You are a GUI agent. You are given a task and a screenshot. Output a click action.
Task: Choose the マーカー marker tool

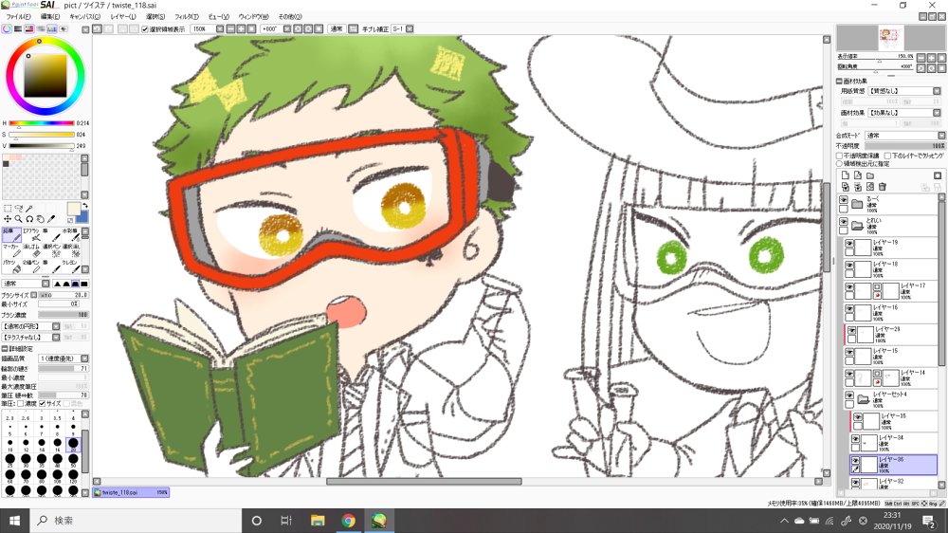[11, 249]
